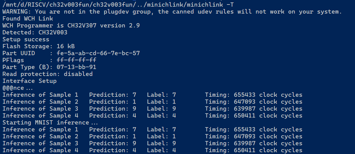Click the 'Interface Setup' line
This screenshot has width=355, height=154.
pyautogui.click(x=30, y=81)
